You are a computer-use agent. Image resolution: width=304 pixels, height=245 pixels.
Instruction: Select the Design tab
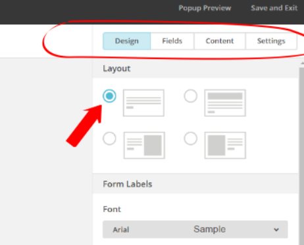(x=127, y=41)
